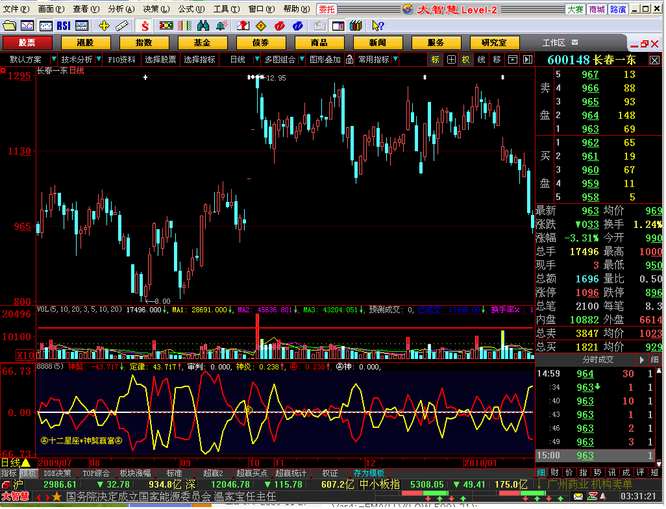The height and width of the screenshot is (509, 666).
Task: Click the cursor help question icon
Action: pos(377,26)
